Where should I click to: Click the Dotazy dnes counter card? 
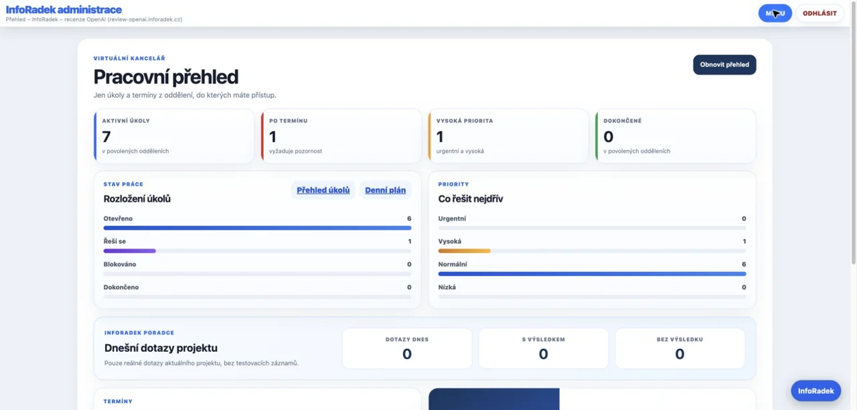tap(407, 348)
